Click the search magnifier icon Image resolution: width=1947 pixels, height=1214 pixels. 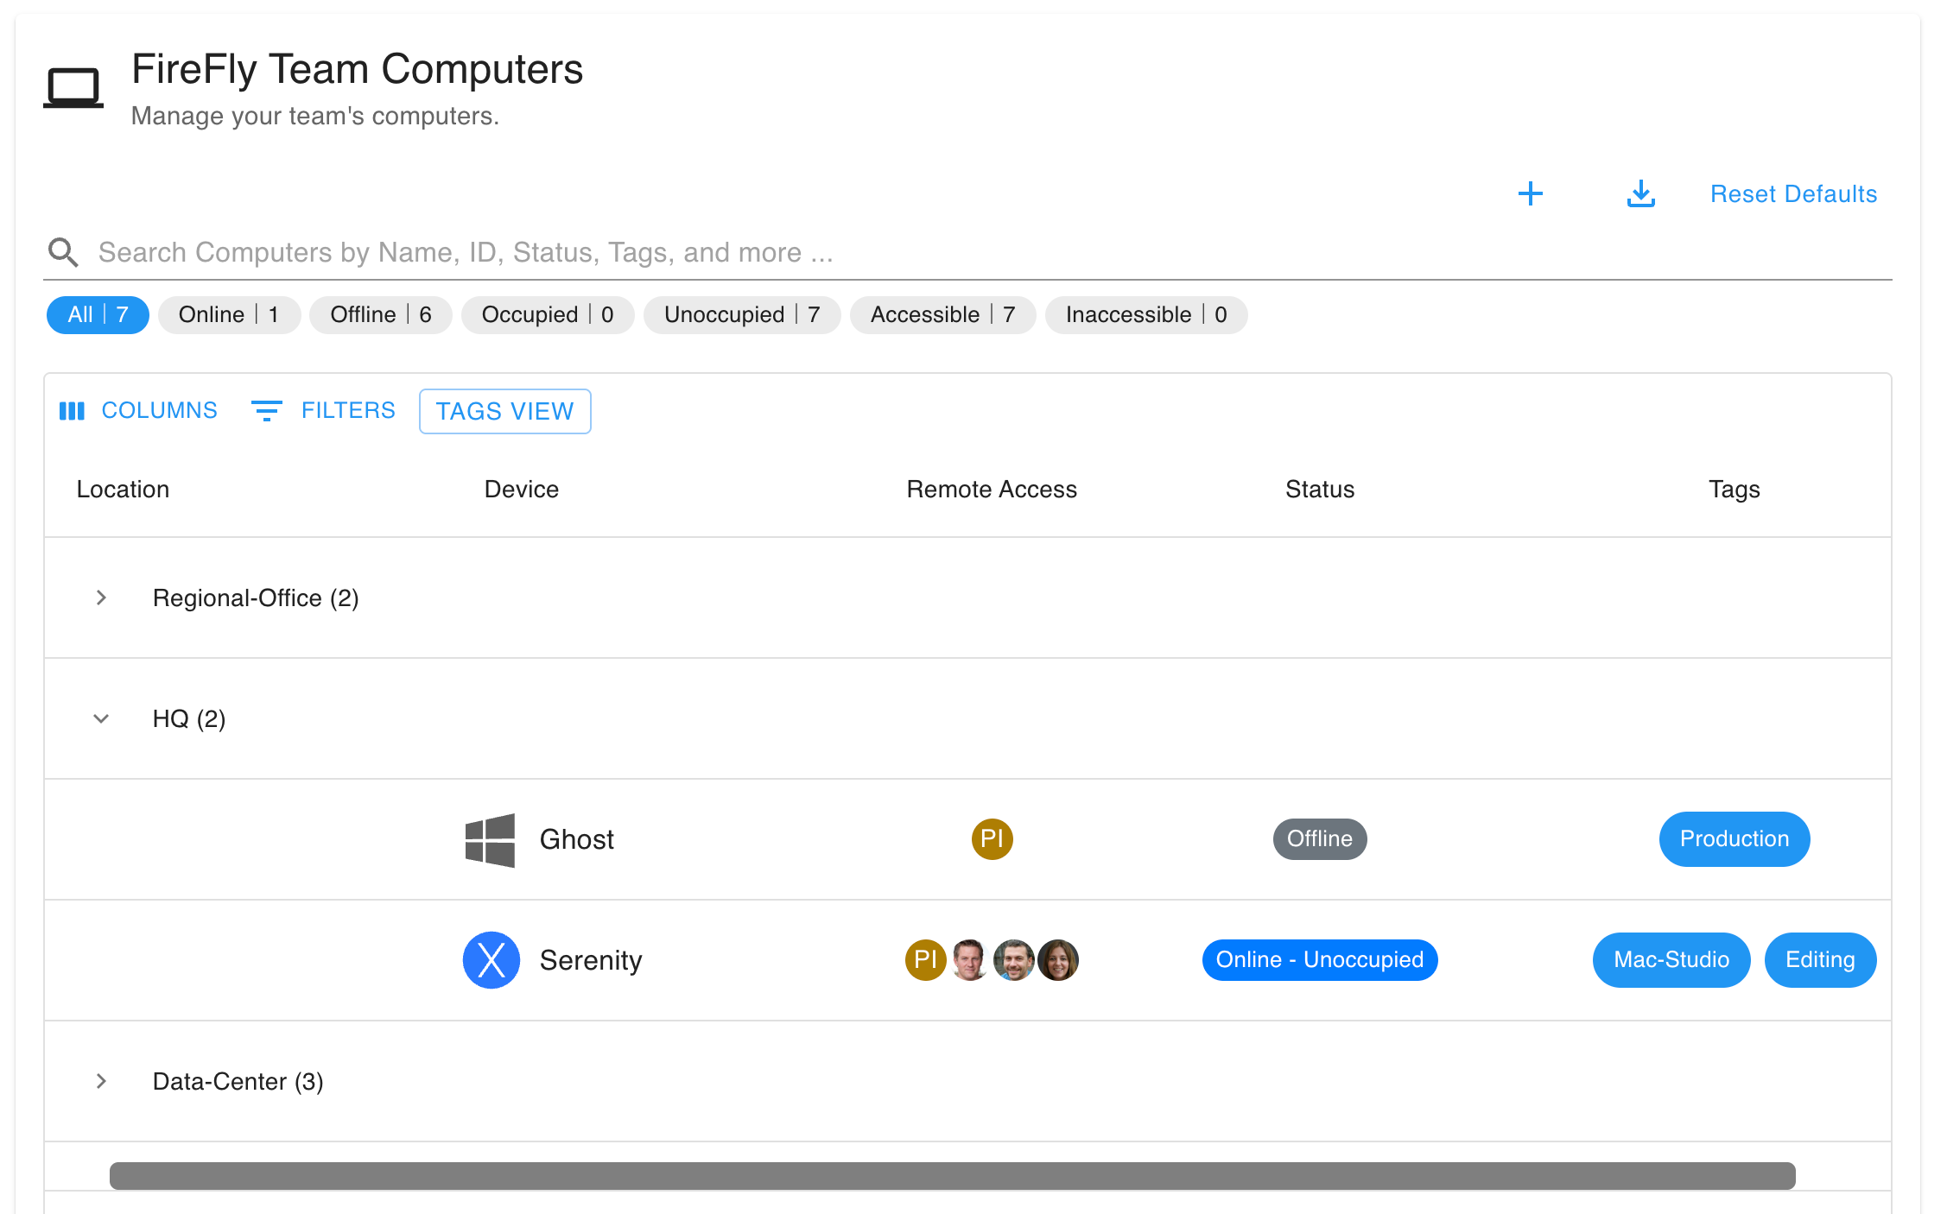coord(63,252)
